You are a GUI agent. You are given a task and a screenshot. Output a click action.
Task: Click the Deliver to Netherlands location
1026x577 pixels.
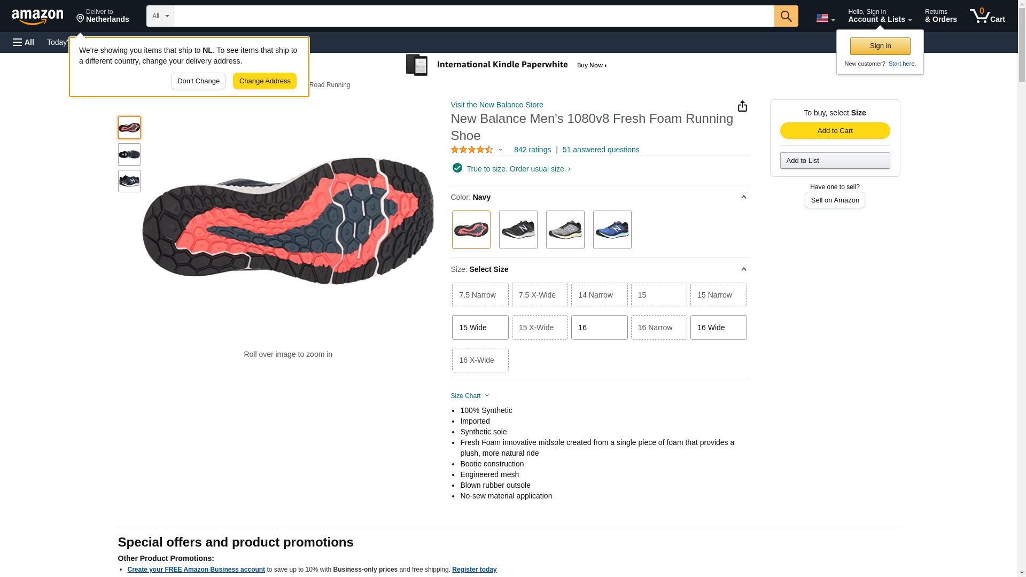click(x=103, y=16)
